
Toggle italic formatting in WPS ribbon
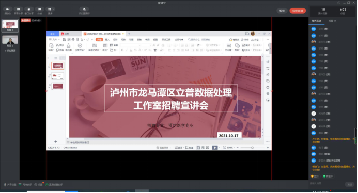[127, 50]
